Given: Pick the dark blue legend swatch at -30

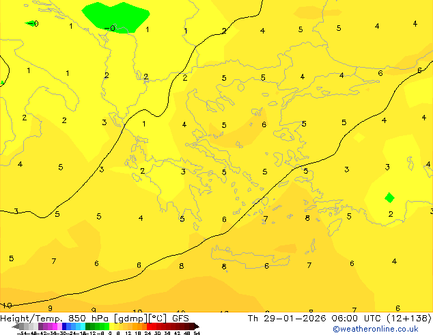Looking at the screenshot, I should point(64,326).
